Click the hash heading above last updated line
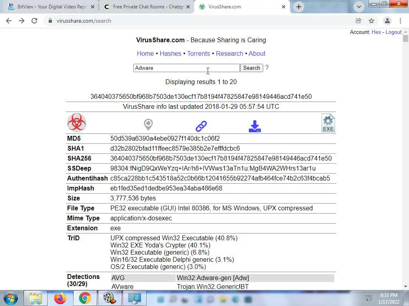 click(201, 96)
